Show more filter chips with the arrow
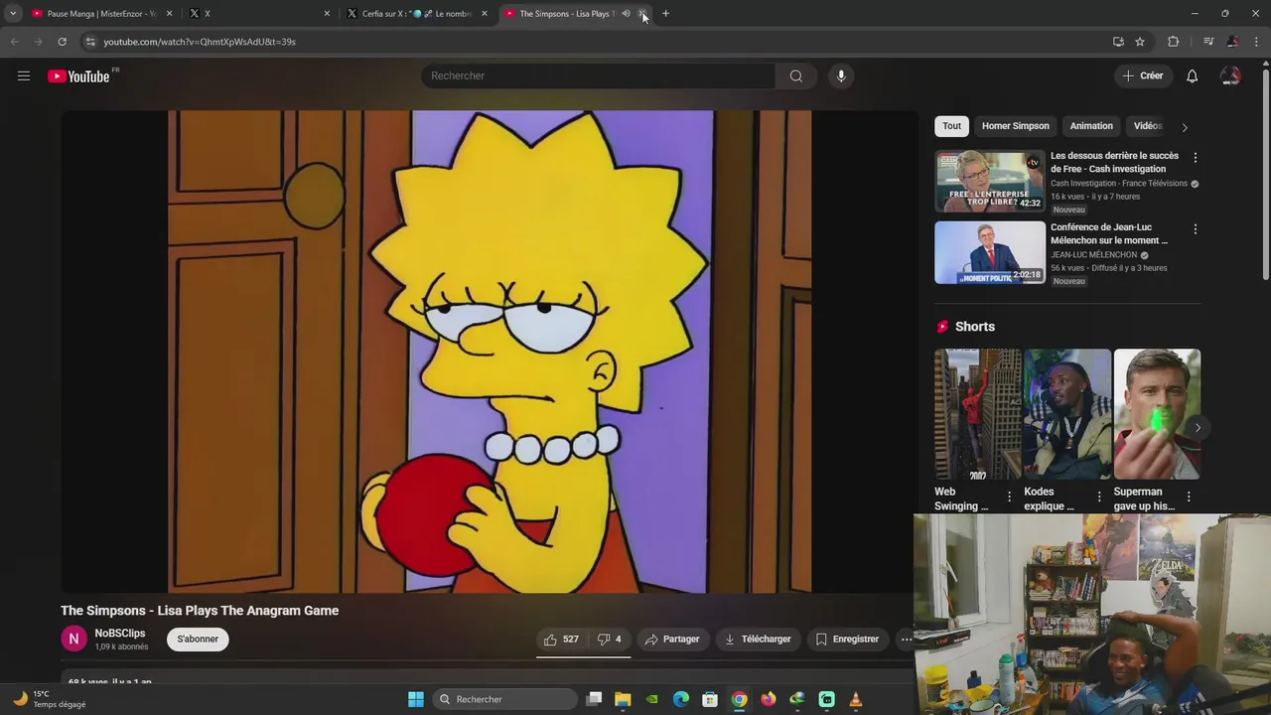This screenshot has width=1271, height=715. pyautogui.click(x=1184, y=127)
